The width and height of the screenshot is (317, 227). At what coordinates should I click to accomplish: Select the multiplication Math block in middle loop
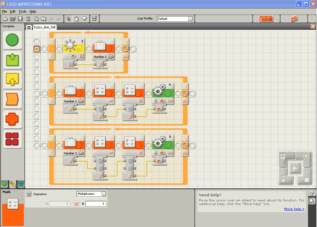click(133, 93)
